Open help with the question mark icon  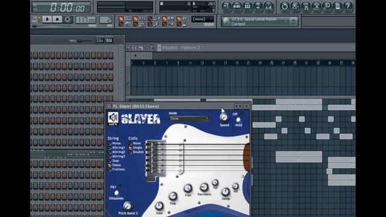[348, 7]
